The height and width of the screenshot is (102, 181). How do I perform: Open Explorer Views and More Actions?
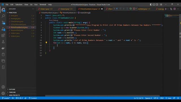pos(33,9)
